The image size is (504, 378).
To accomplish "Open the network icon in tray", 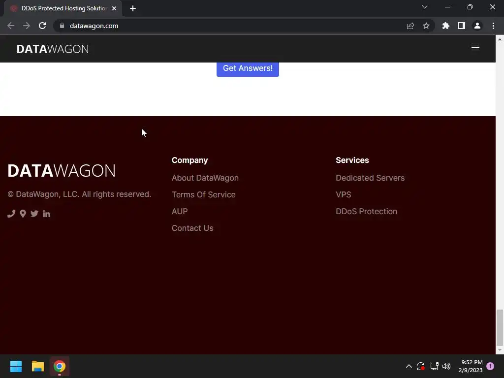I will pyautogui.click(x=434, y=366).
